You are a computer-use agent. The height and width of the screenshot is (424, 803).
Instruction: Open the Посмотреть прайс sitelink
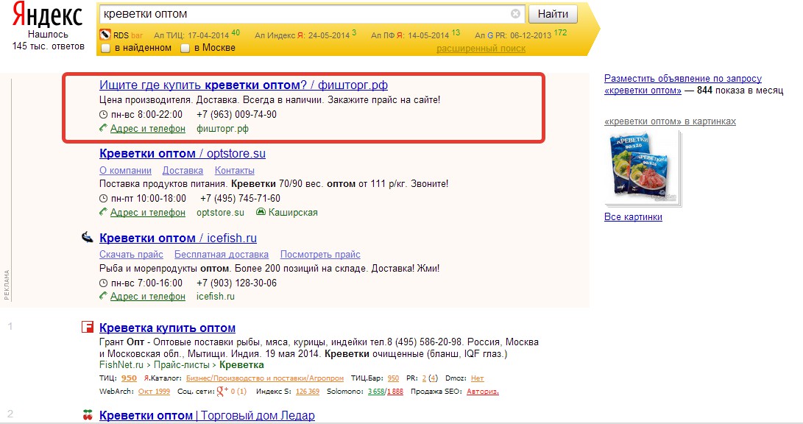tap(320, 255)
